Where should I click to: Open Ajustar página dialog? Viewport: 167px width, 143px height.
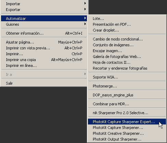pos(44,42)
